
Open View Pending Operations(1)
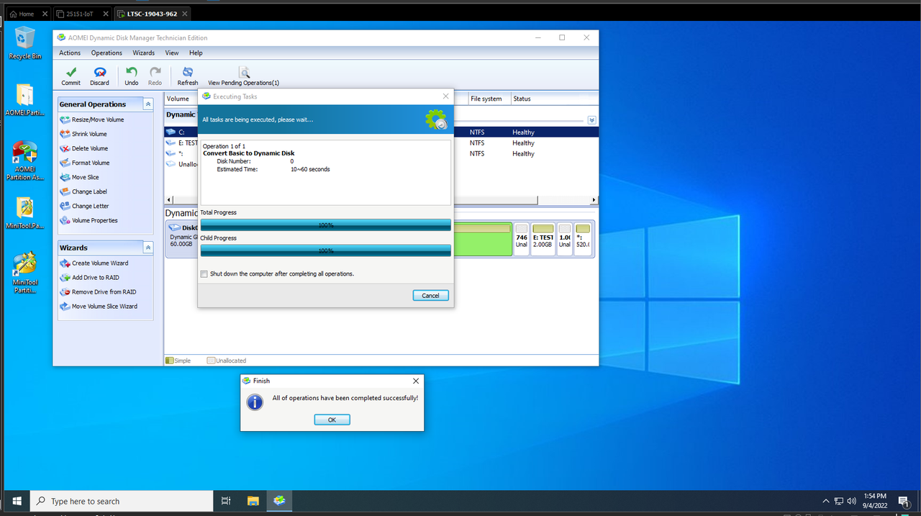pyautogui.click(x=244, y=76)
